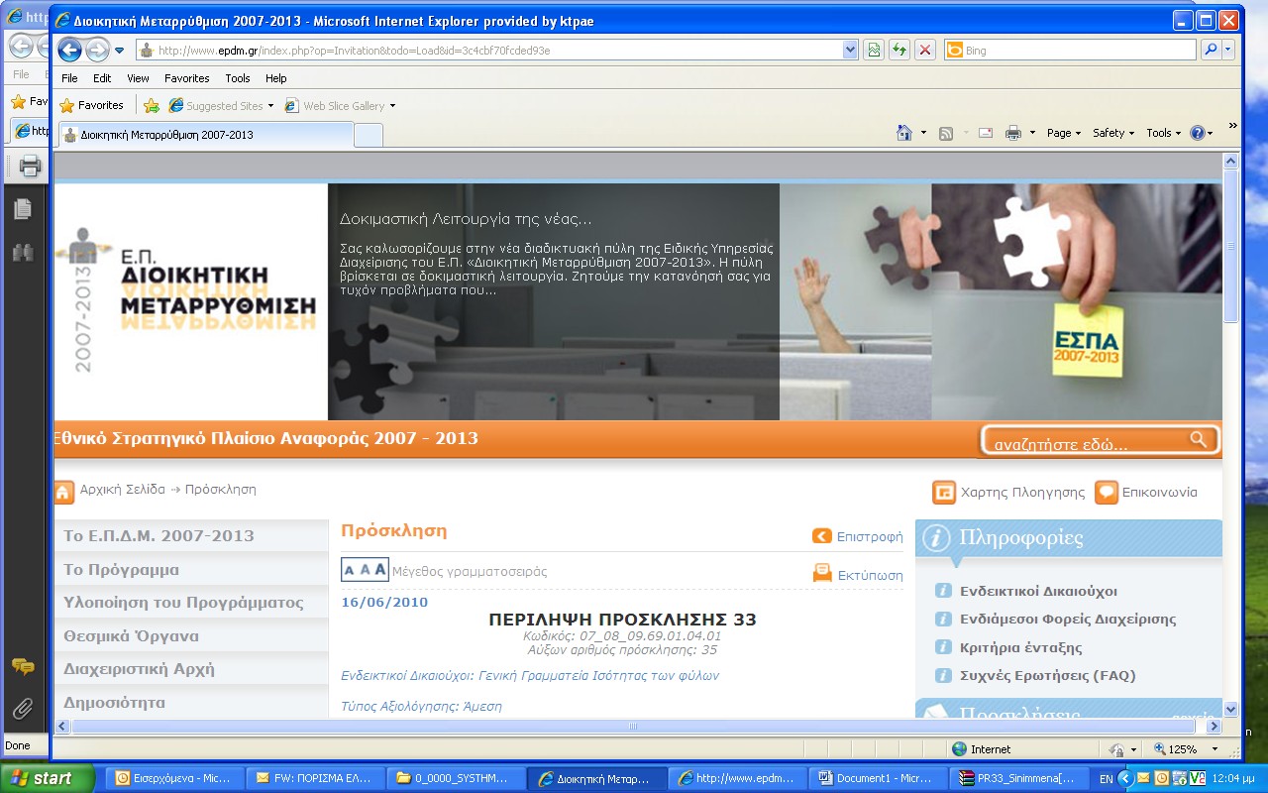Click the browser Forward arrow button
The height and width of the screenshot is (793, 1268).
(97, 50)
